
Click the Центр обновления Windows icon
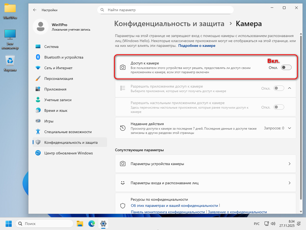(38, 153)
